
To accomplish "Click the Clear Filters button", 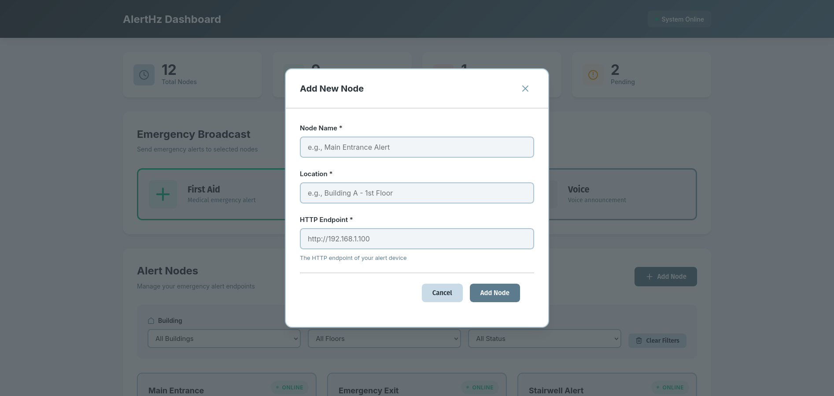I will 657,340.
